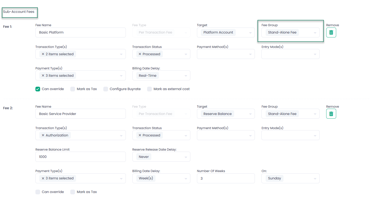
Task: Click the 'Basic Platform' fee name field
Action: coord(81,32)
